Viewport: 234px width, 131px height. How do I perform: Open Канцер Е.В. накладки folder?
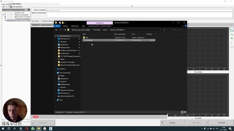[x=67, y=62]
